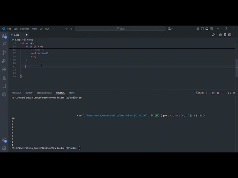
Task: Click the VS Code logo icon
Action: [3, 29]
